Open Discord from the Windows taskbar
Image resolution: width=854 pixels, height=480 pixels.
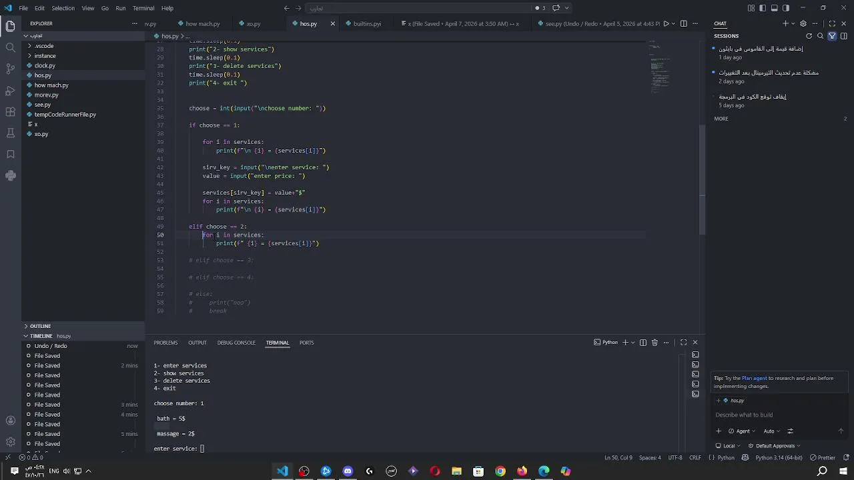click(x=348, y=471)
